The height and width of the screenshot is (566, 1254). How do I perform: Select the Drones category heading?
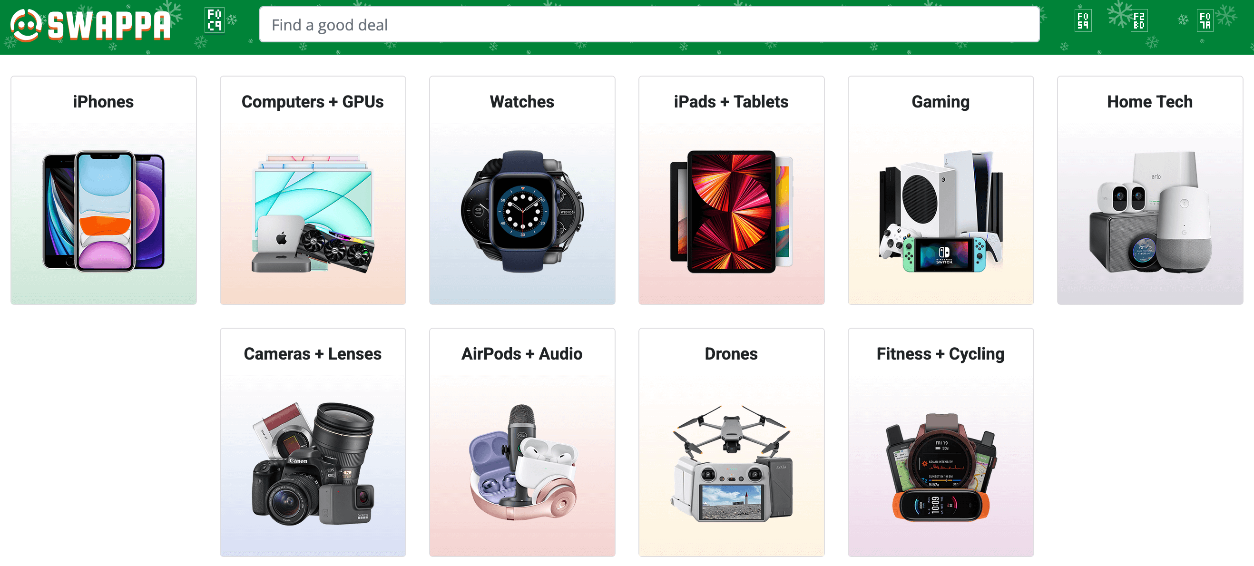tap(731, 354)
